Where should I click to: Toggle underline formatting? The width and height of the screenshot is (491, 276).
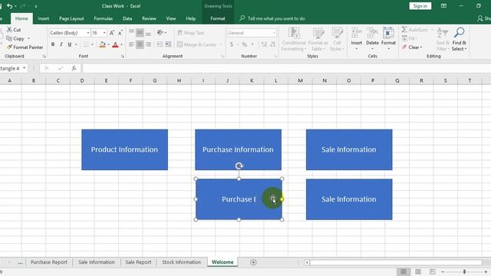coord(70,44)
